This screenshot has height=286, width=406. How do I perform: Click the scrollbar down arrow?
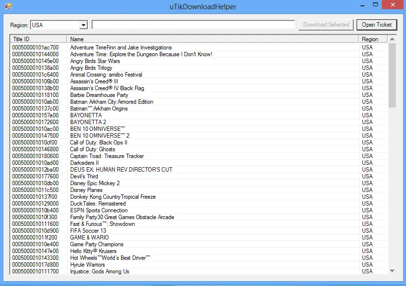392,270
